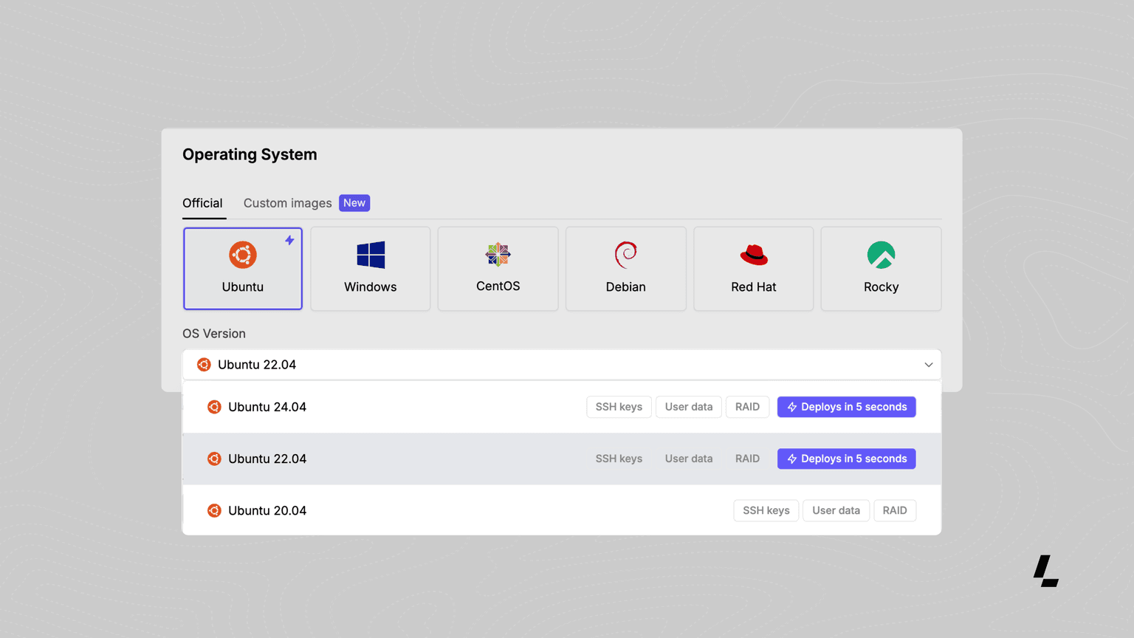
Task: Click the lightning bolt on Ubuntu tile
Action: [x=289, y=240]
